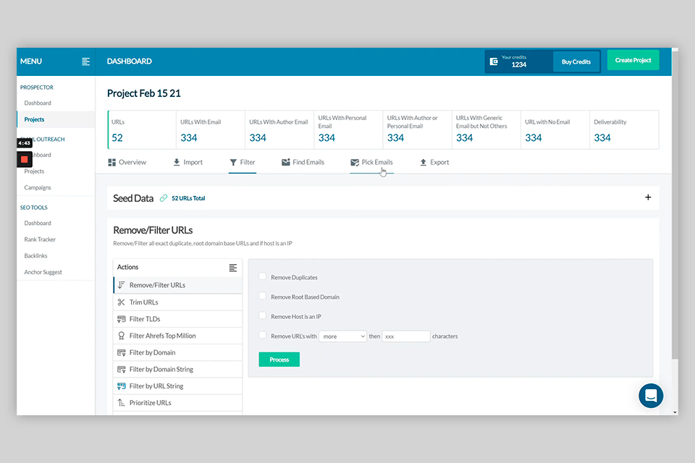Open Email Outreach Projects link
The height and width of the screenshot is (463, 695).
pyautogui.click(x=34, y=171)
